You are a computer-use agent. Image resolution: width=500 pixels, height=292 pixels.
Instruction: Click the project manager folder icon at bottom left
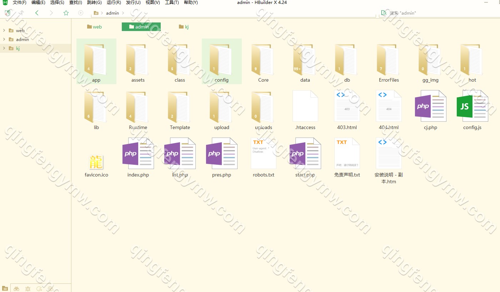tap(5, 288)
